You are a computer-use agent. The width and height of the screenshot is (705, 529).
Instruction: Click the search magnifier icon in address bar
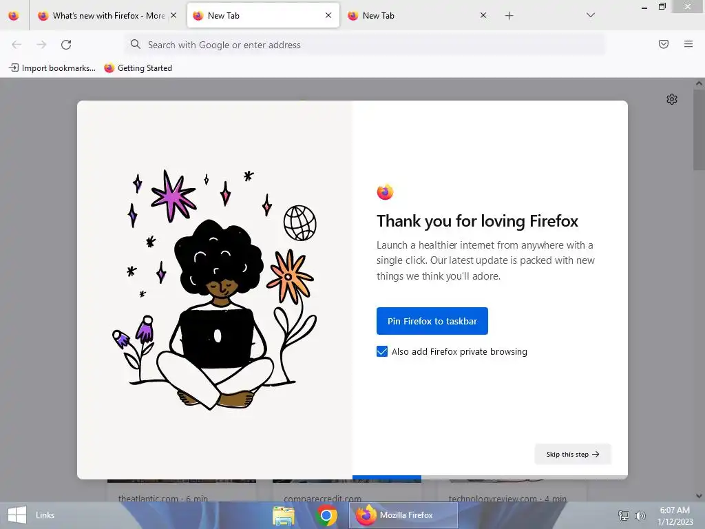tap(136, 44)
